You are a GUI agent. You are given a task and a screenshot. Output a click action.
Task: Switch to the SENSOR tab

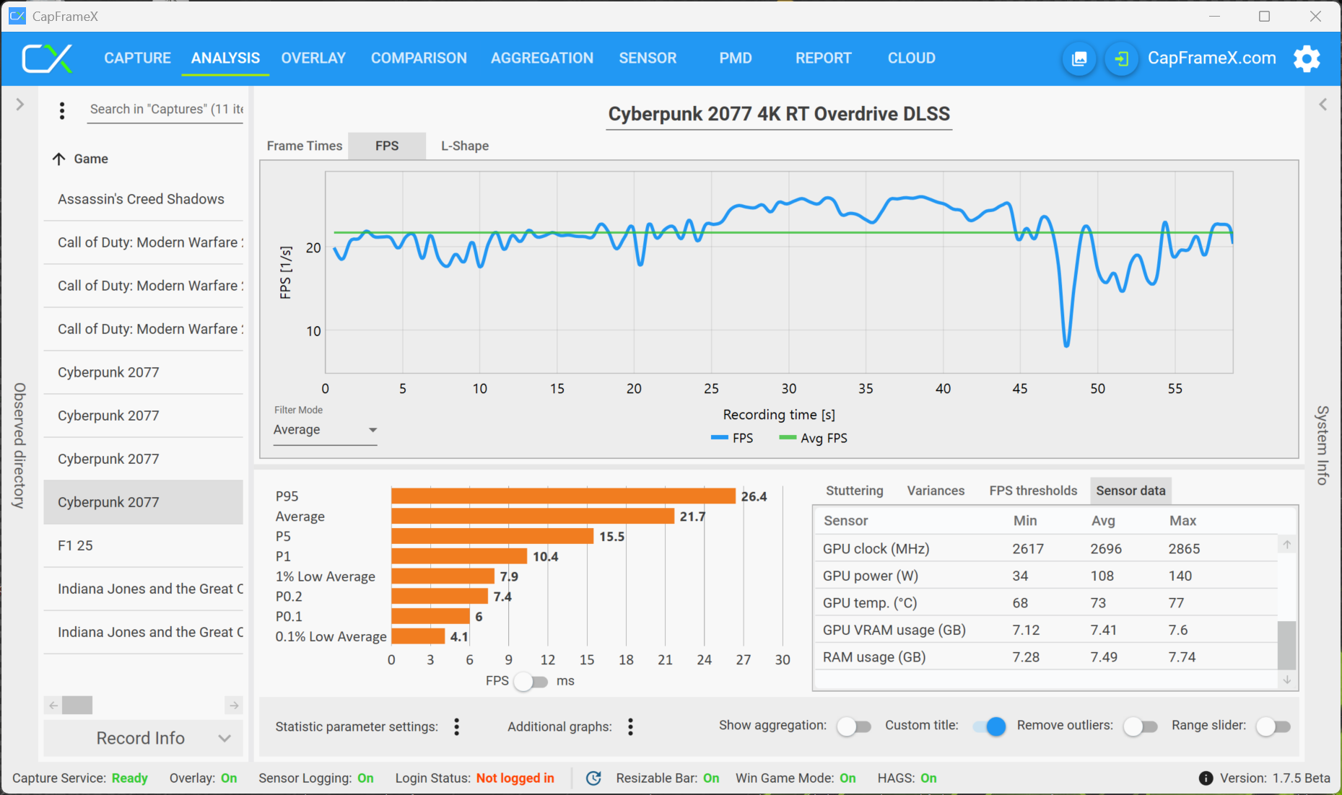648,58
